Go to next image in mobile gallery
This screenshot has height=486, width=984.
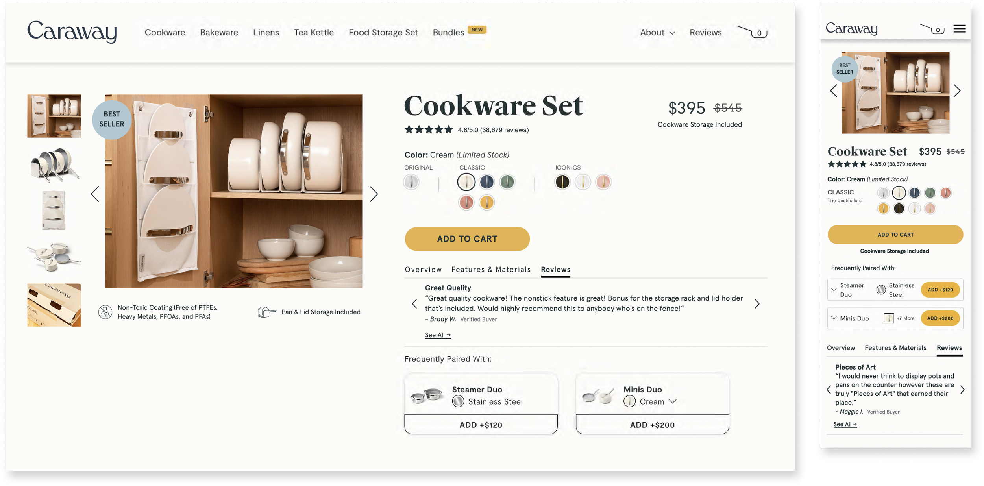click(x=957, y=91)
